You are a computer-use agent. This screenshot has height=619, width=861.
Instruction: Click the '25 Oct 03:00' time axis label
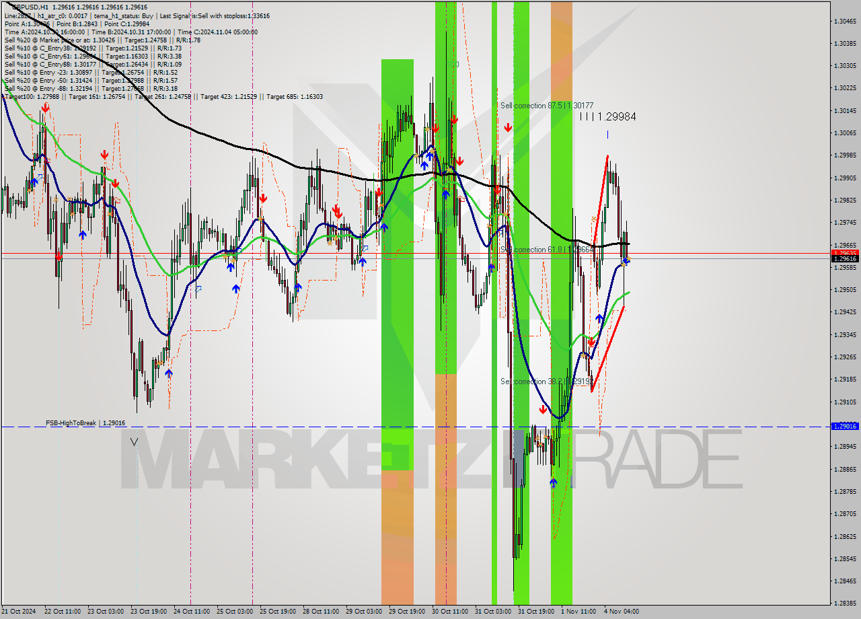(235, 612)
